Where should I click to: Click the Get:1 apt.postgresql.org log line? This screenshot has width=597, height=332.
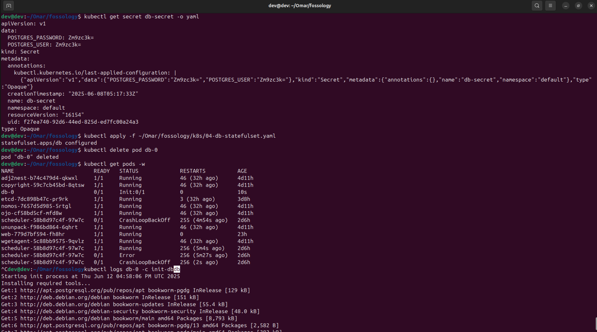tap(126, 291)
